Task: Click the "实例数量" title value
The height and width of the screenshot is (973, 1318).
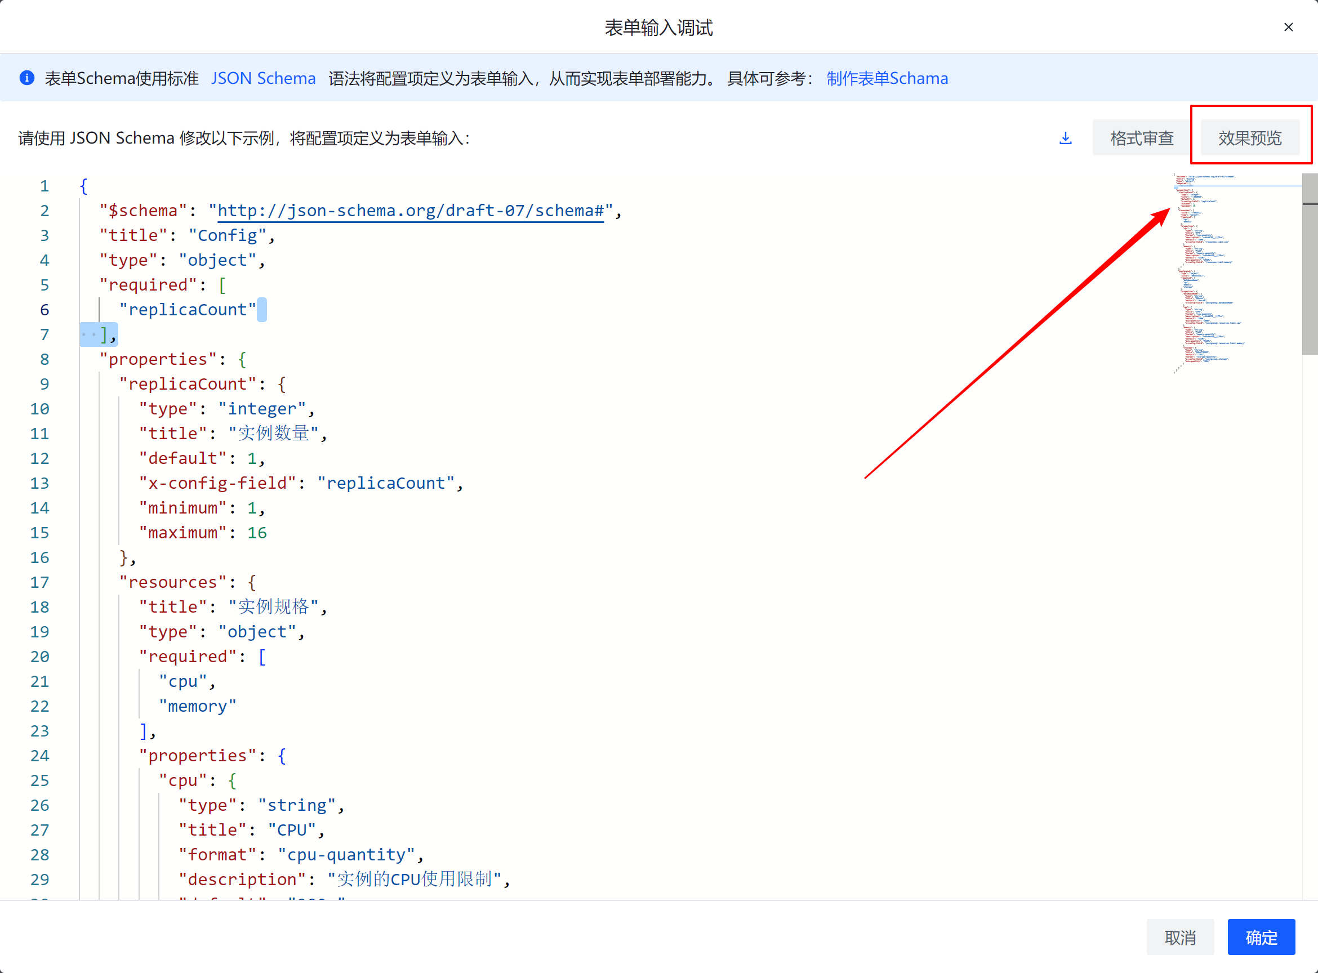Action: [x=274, y=434]
